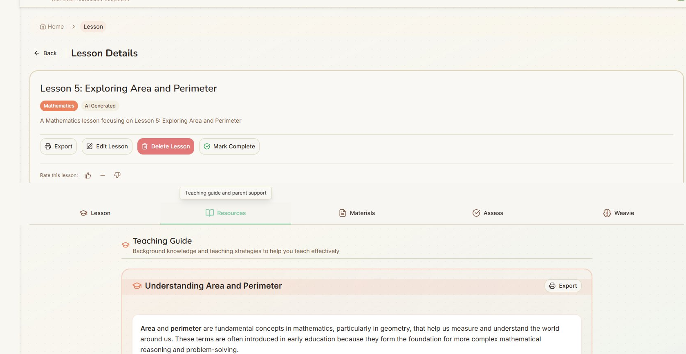The height and width of the screenshot is (354, 686).
Task: Click the back arrow icon
Action: tap(37, 53)
